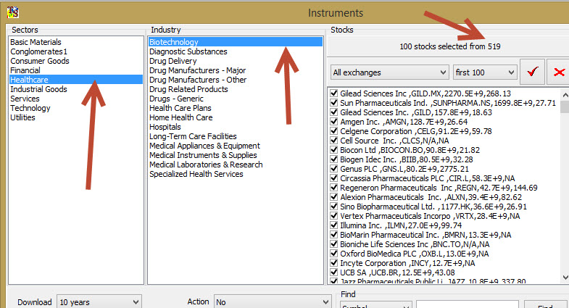Toggle Illumina Inc. ILMN checkbox
This screenshot has height=308, width=569.
tap(334, 225)
